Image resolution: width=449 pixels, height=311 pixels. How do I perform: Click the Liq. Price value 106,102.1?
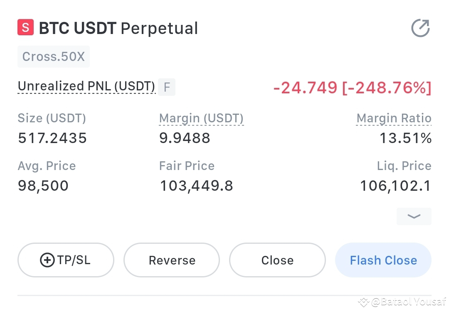pyautogui.click(x=395, y=186)
